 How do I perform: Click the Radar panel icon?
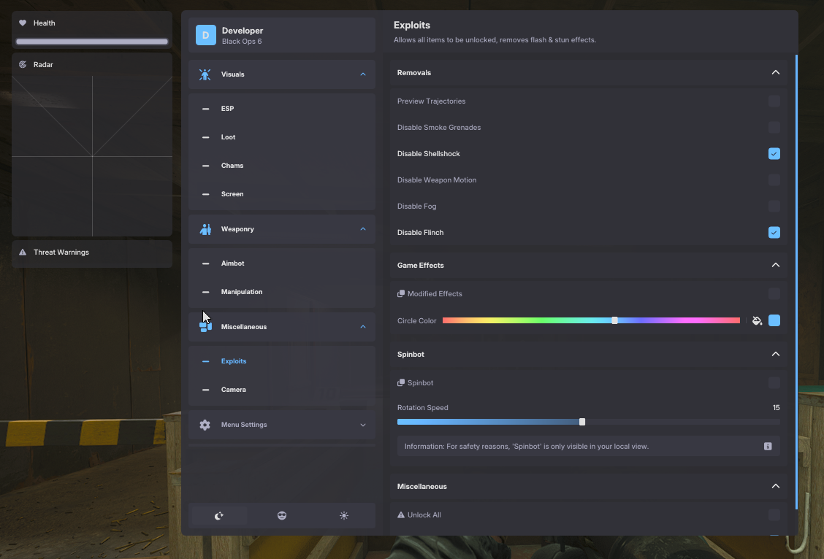point(23,65)
